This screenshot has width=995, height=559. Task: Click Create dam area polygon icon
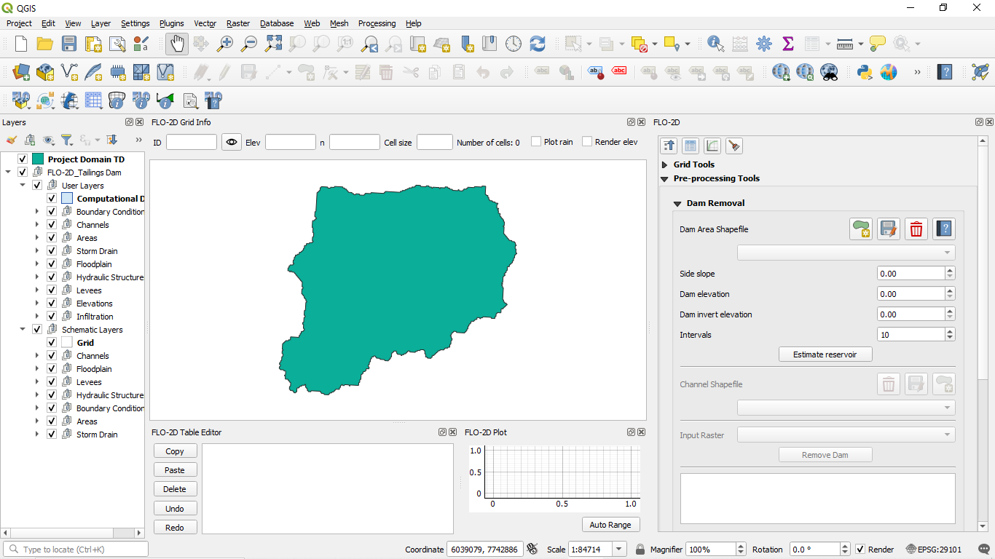861,229
